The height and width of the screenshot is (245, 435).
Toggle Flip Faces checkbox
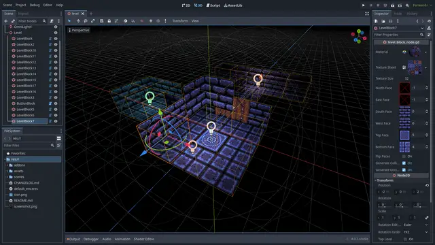(404, 157)
